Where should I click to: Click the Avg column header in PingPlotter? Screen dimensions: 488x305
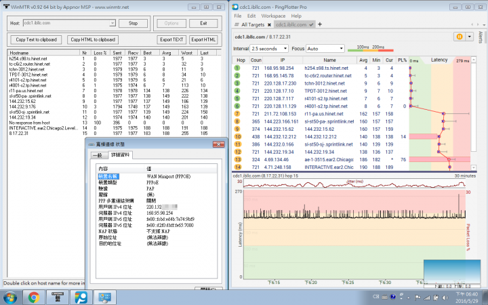363,60
